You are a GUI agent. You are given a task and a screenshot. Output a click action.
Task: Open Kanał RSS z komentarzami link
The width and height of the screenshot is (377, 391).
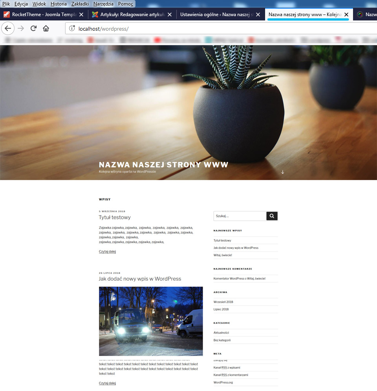(231, 375)
